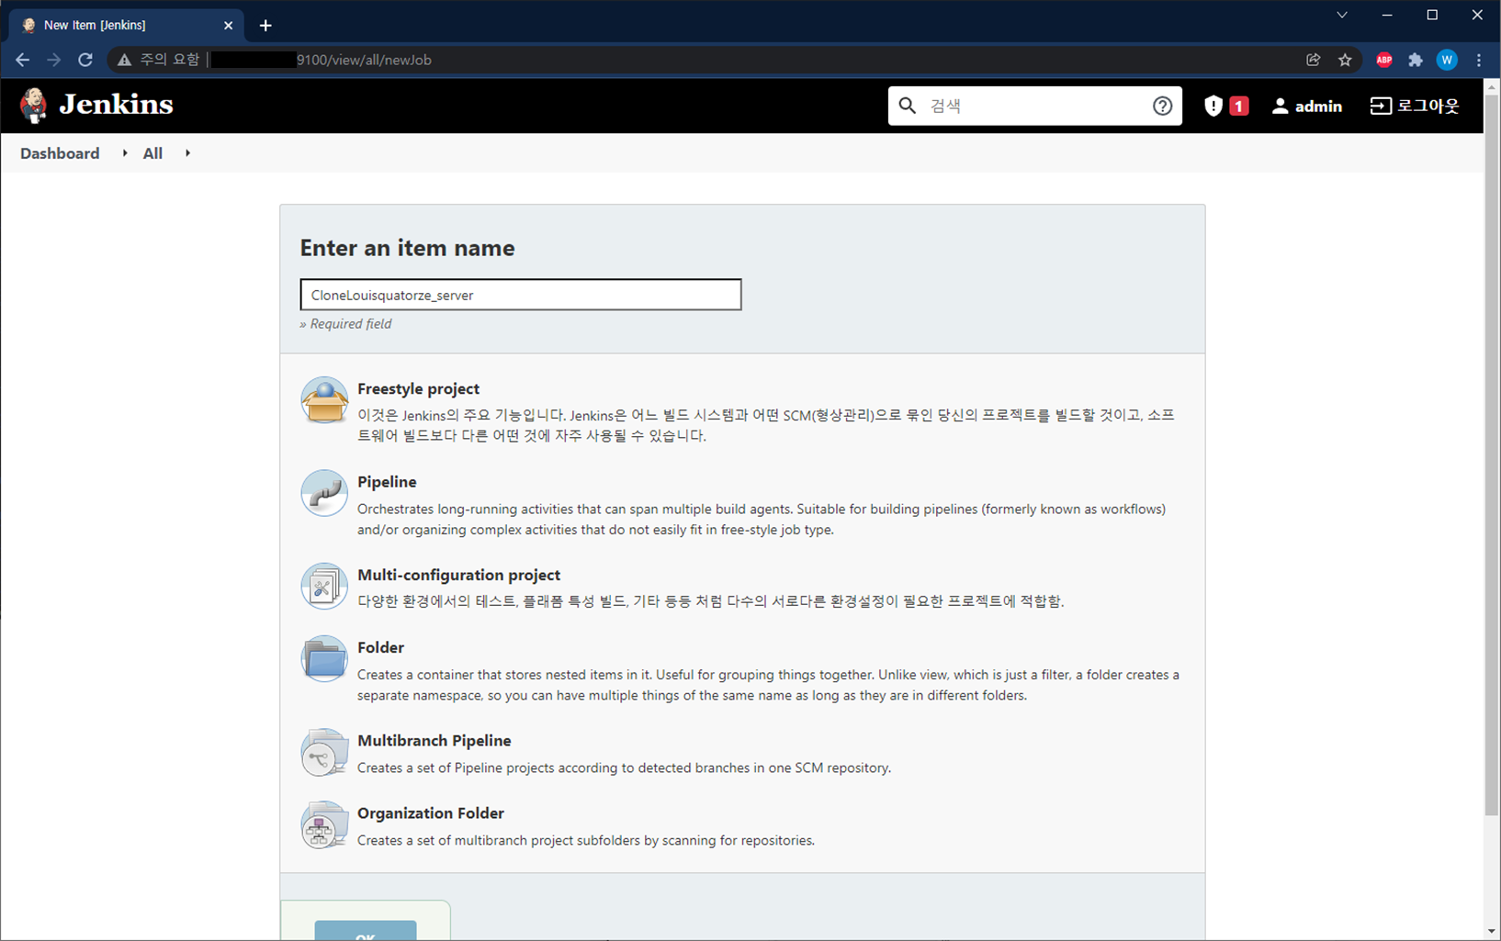Select the Multi-configuration project icon
This screenshot has height=941, width=1501.
324,586
